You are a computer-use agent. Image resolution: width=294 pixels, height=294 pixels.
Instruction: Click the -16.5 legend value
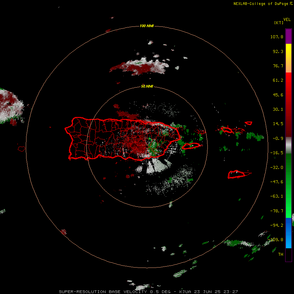pyautogui.click(x=277, y=153)
